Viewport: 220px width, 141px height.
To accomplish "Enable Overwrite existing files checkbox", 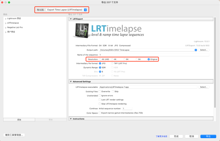I will pos(100,91).
